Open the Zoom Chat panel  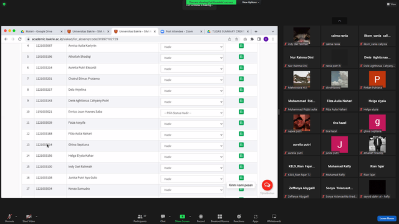coord(163,218)
